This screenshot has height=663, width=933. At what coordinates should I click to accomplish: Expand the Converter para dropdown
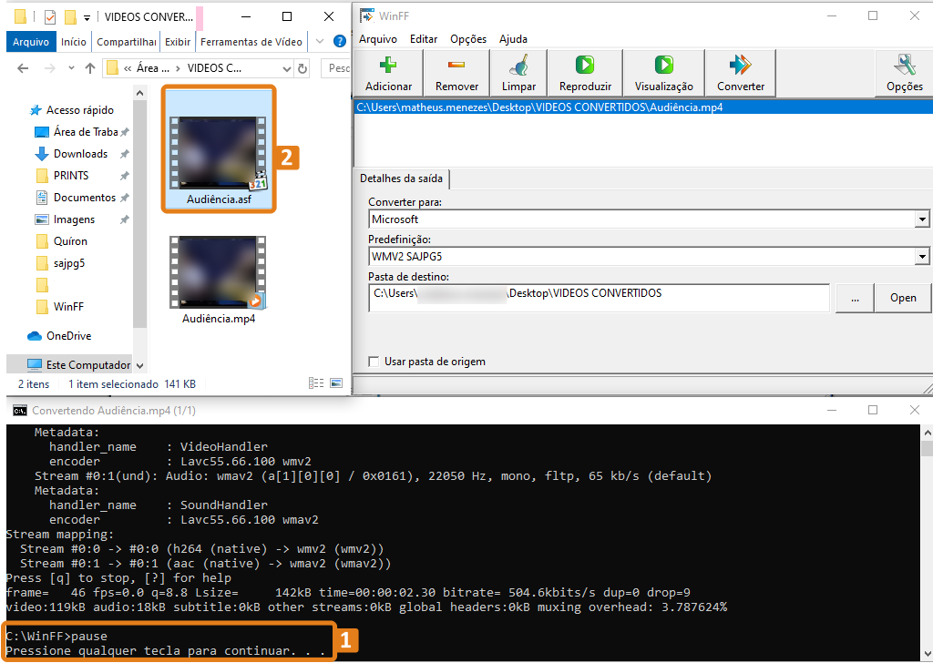pos(922,219)
